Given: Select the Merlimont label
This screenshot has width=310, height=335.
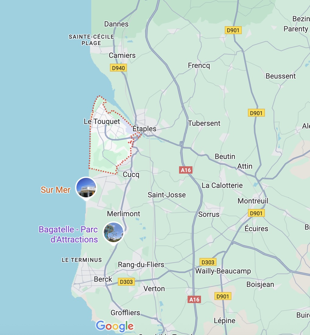Looking at the screenshot, I should pos(124,214).
